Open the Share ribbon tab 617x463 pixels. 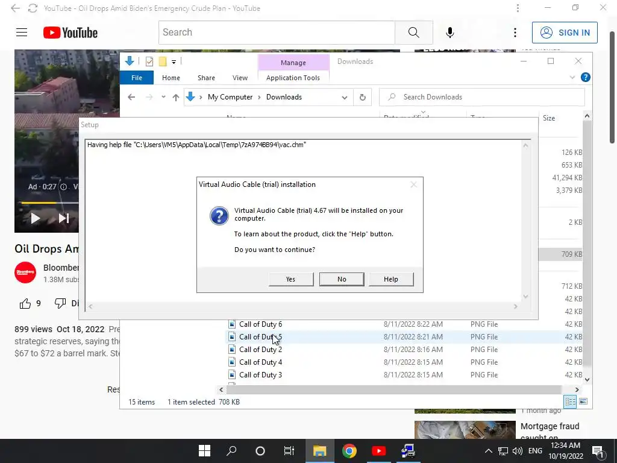(206, 78)
